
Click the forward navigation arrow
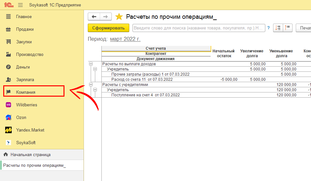(x=106, y=17)
